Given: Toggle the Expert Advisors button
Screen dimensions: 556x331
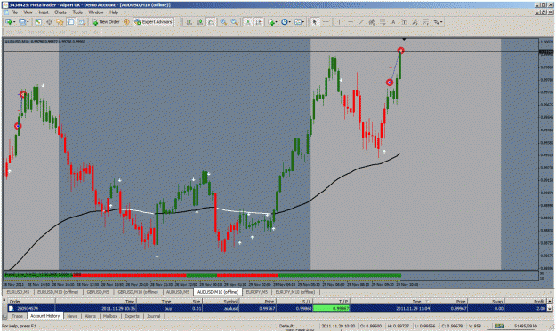Looking at the screenshot, I should 154,22.
